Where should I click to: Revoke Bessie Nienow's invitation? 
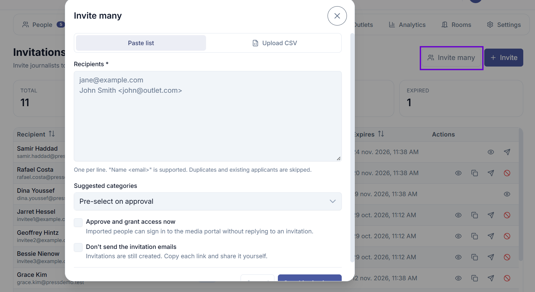(x=507, y=257)
